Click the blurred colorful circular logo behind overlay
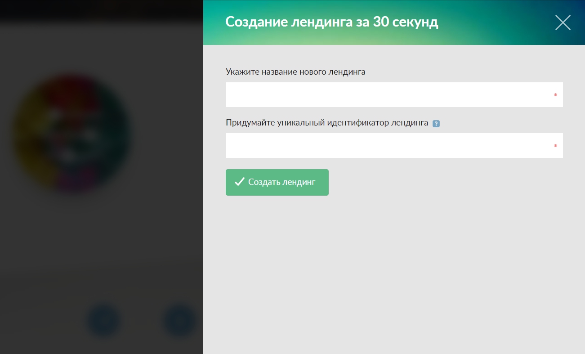Viewport: 585px width, 354px height. [x=72, y=134]
